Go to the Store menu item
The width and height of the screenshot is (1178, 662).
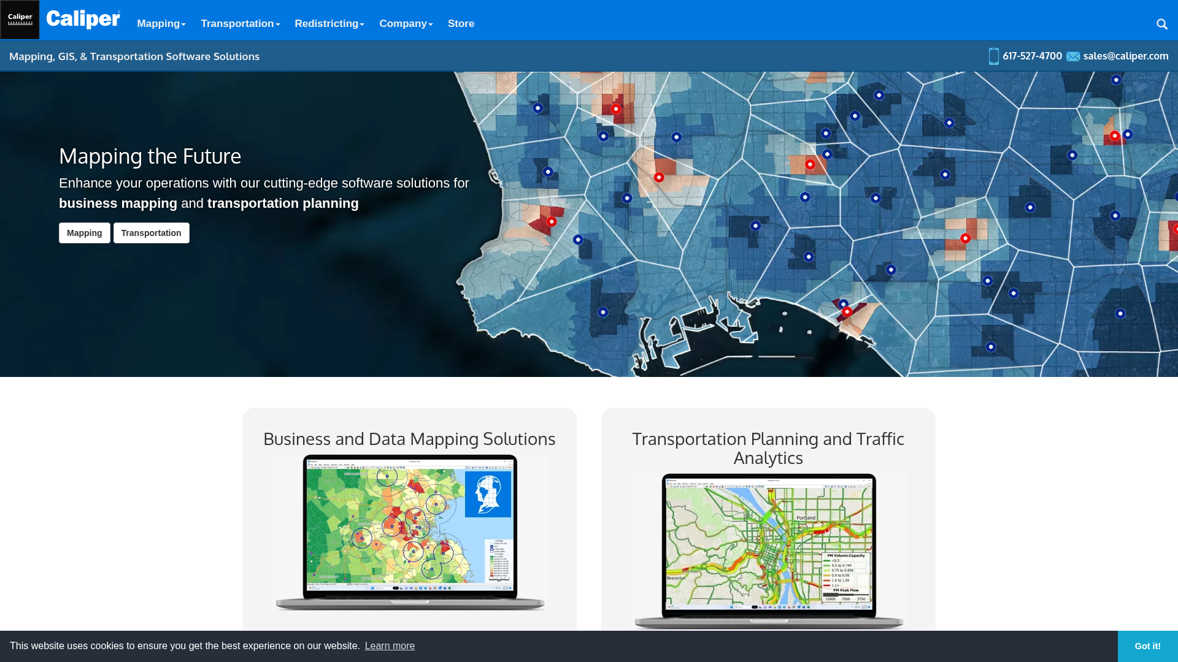tap(461, 24)
